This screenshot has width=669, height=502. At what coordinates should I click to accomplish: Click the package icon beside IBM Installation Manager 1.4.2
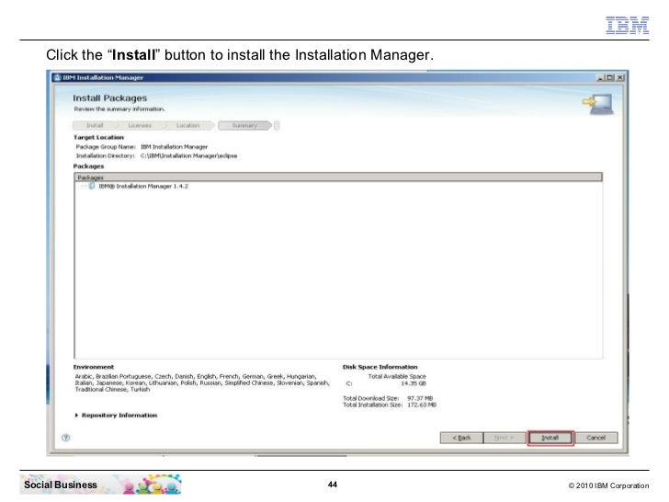pos(92,186)
